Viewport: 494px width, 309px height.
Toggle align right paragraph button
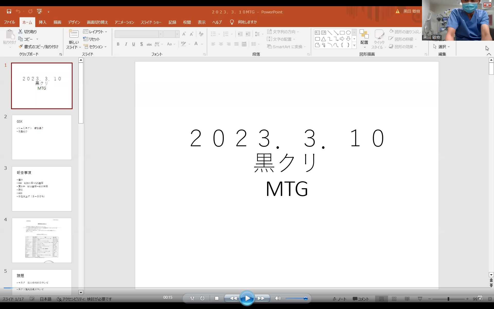[x=228, y=44]
